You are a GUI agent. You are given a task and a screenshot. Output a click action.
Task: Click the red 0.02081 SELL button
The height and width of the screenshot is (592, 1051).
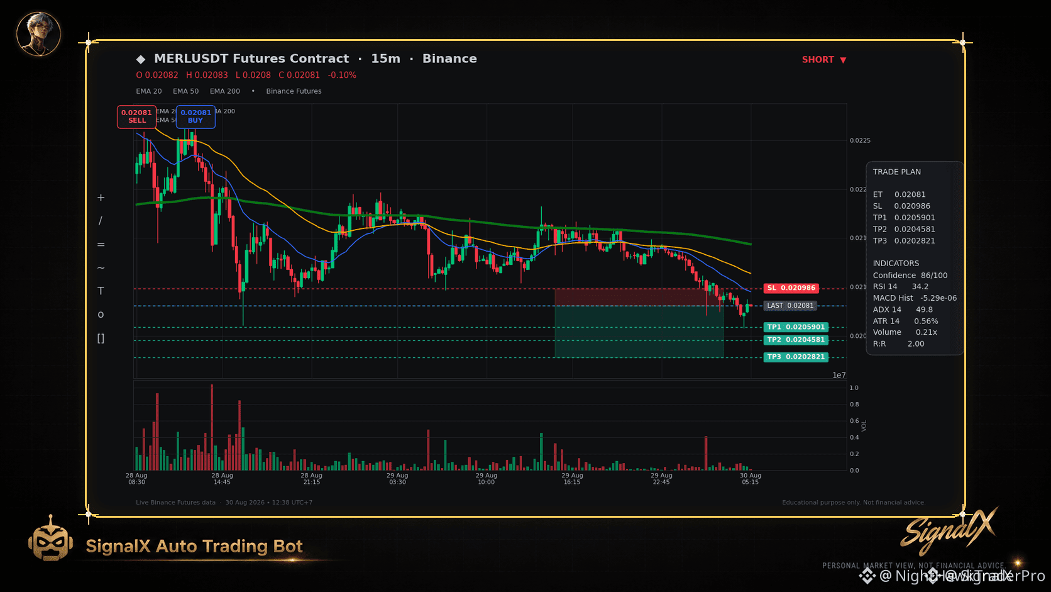click(x=136, y=116)
